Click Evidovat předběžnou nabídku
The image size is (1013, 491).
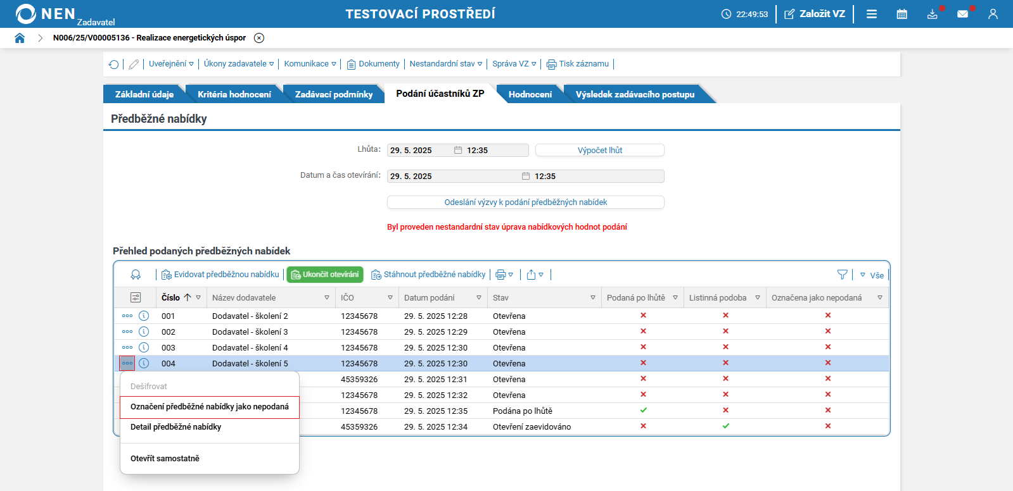pyautogui.click(x=220, y=275)
